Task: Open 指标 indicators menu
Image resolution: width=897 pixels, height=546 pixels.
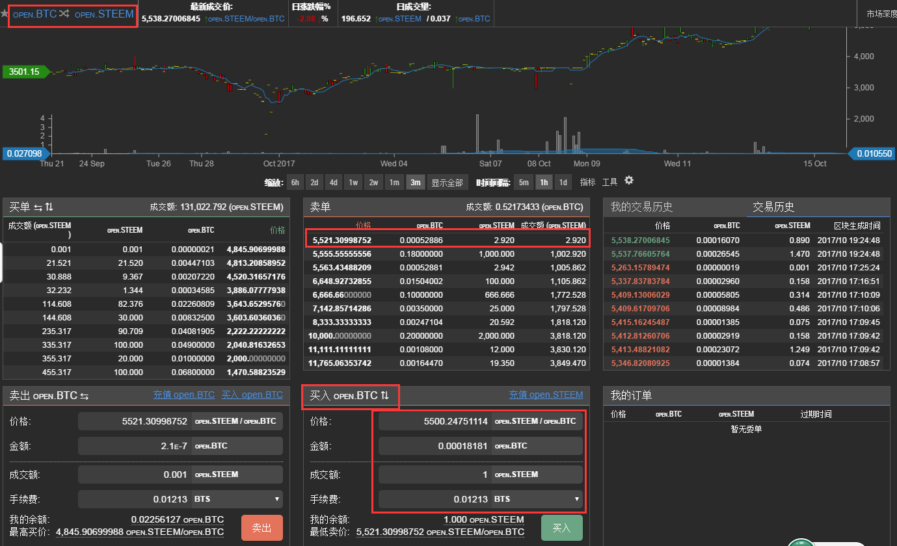Action: click(x=587, y=183)
